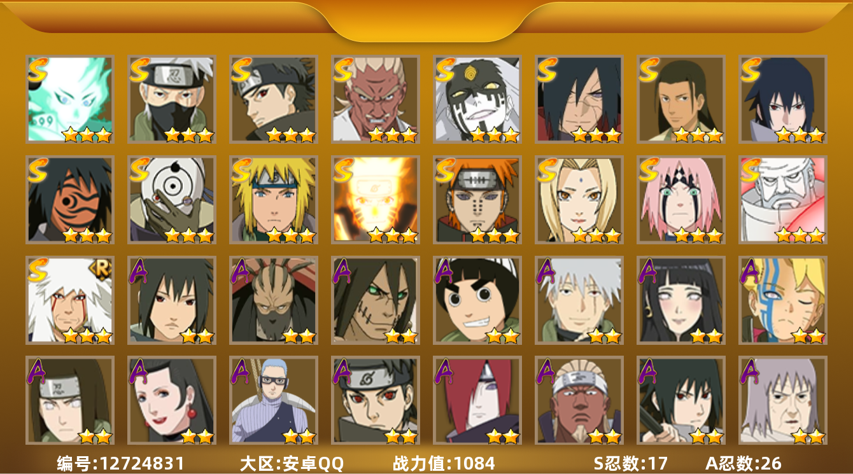The image size is (853, 474).
Task: Click the glowing cyan chakra character portrait
Action: tap(70, 99)
